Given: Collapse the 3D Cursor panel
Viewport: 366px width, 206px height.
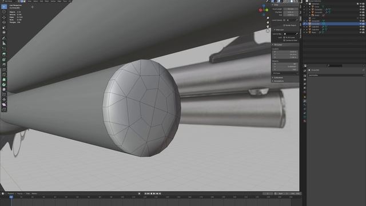Looking at the screenshot, I should click(273, 45).
